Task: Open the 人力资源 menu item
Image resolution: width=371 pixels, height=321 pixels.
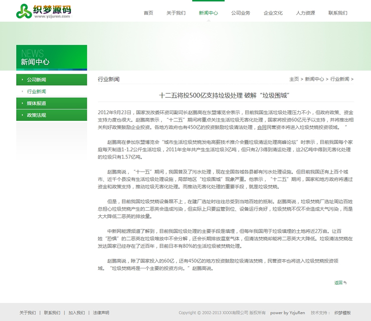Action: 305,13
